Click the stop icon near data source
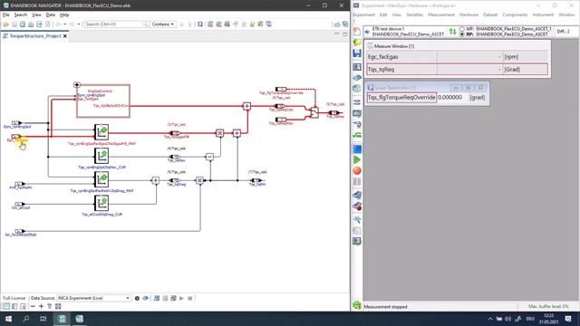Image resolution: width=580 pixels, height=326 pixels. point(190,298)
